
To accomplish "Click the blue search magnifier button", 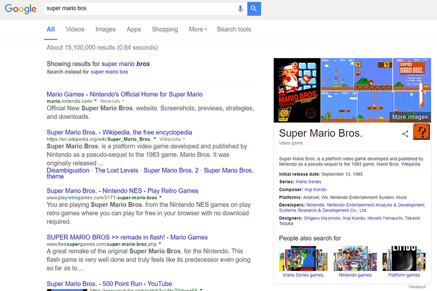I will [254, 8].
